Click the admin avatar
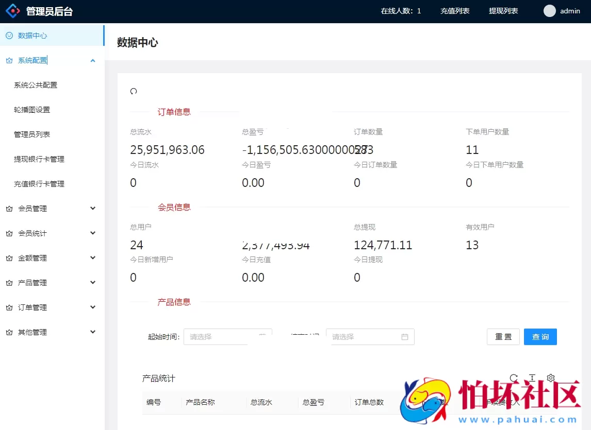 click(x=550, y=11)
